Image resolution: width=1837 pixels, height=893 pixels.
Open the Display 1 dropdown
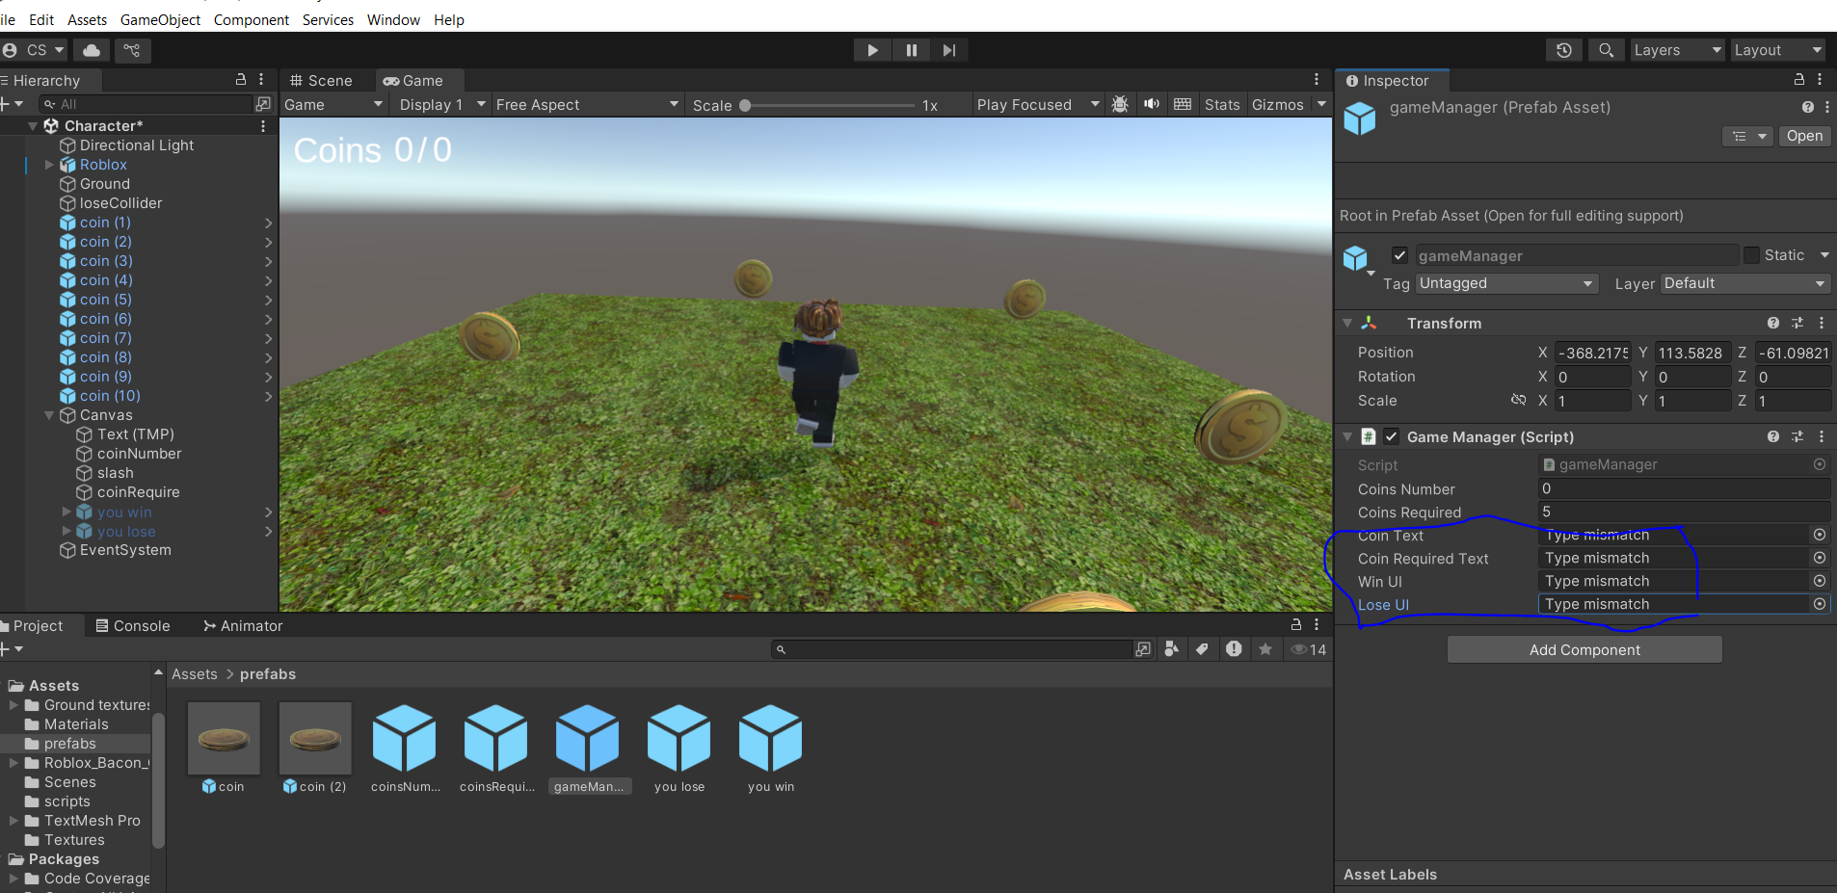pyautogui.click(x=440, y=104)
